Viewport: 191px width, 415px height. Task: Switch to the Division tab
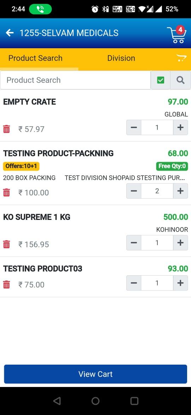pyautogui.click(x=121, y=58)
